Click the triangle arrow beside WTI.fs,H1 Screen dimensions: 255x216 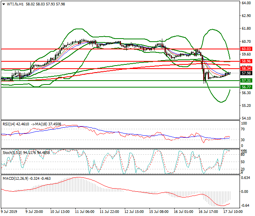coord(3,4)
